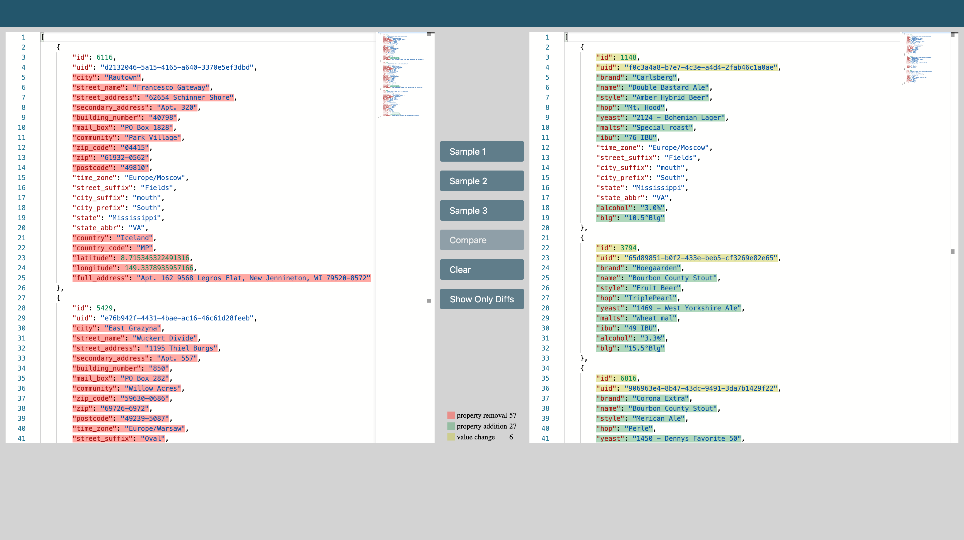Click "id": 6116 in left editor
Image resolution: width=964 pixels, height=540 pixels.
point(92,57)
